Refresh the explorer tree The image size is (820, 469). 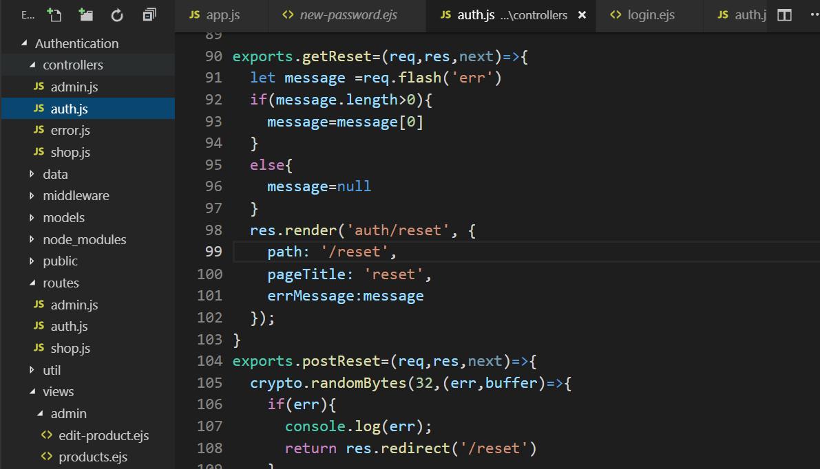pos(117,15)
